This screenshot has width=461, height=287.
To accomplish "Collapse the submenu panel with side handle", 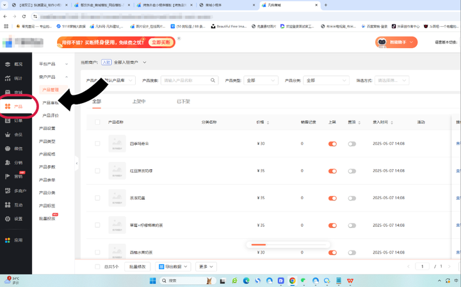I will click(x=77, y=163).
